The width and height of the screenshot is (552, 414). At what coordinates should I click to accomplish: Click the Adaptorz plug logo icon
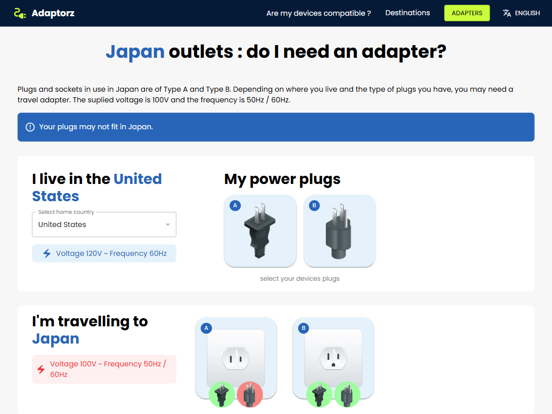click(x=20, y=13)
